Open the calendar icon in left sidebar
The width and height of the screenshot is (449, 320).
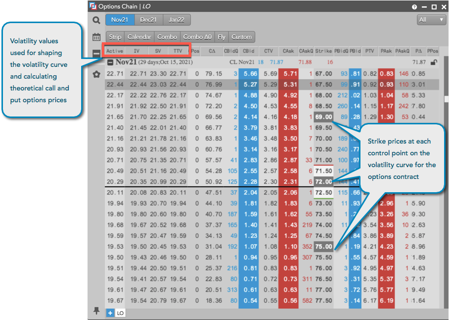coord(96,37)
